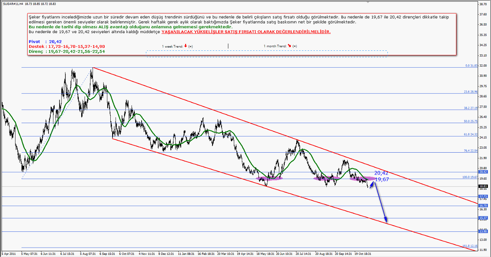Select the rightmost pink ellipse marker
Screen dimensions: 491x257
point(362,179)
